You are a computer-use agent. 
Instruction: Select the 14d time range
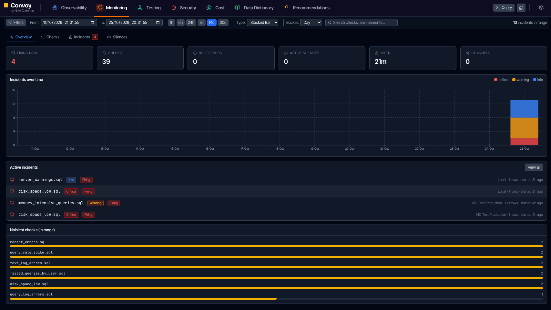[212, 23]
